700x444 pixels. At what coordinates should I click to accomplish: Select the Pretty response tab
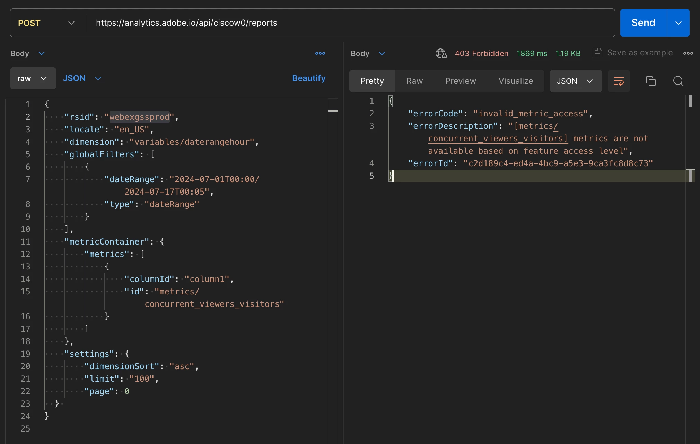(x=372, y=81)
